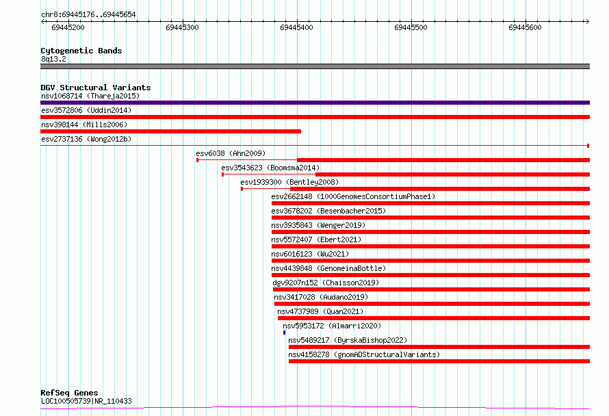Click the thin left extension of esv6038
Screen dimensions: 609x416
[x=247, y=160]
